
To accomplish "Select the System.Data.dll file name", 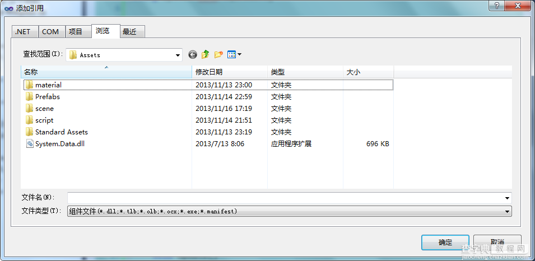I will (60, 143).
